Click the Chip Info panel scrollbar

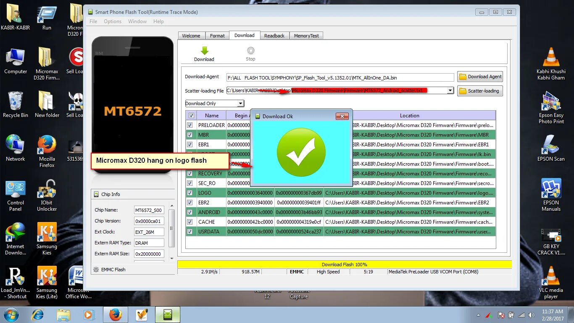[171, 228]
